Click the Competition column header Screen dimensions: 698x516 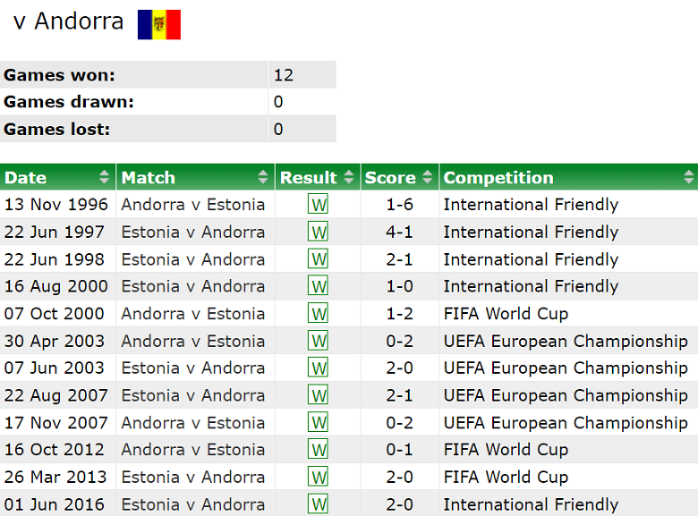pos(498,177)
